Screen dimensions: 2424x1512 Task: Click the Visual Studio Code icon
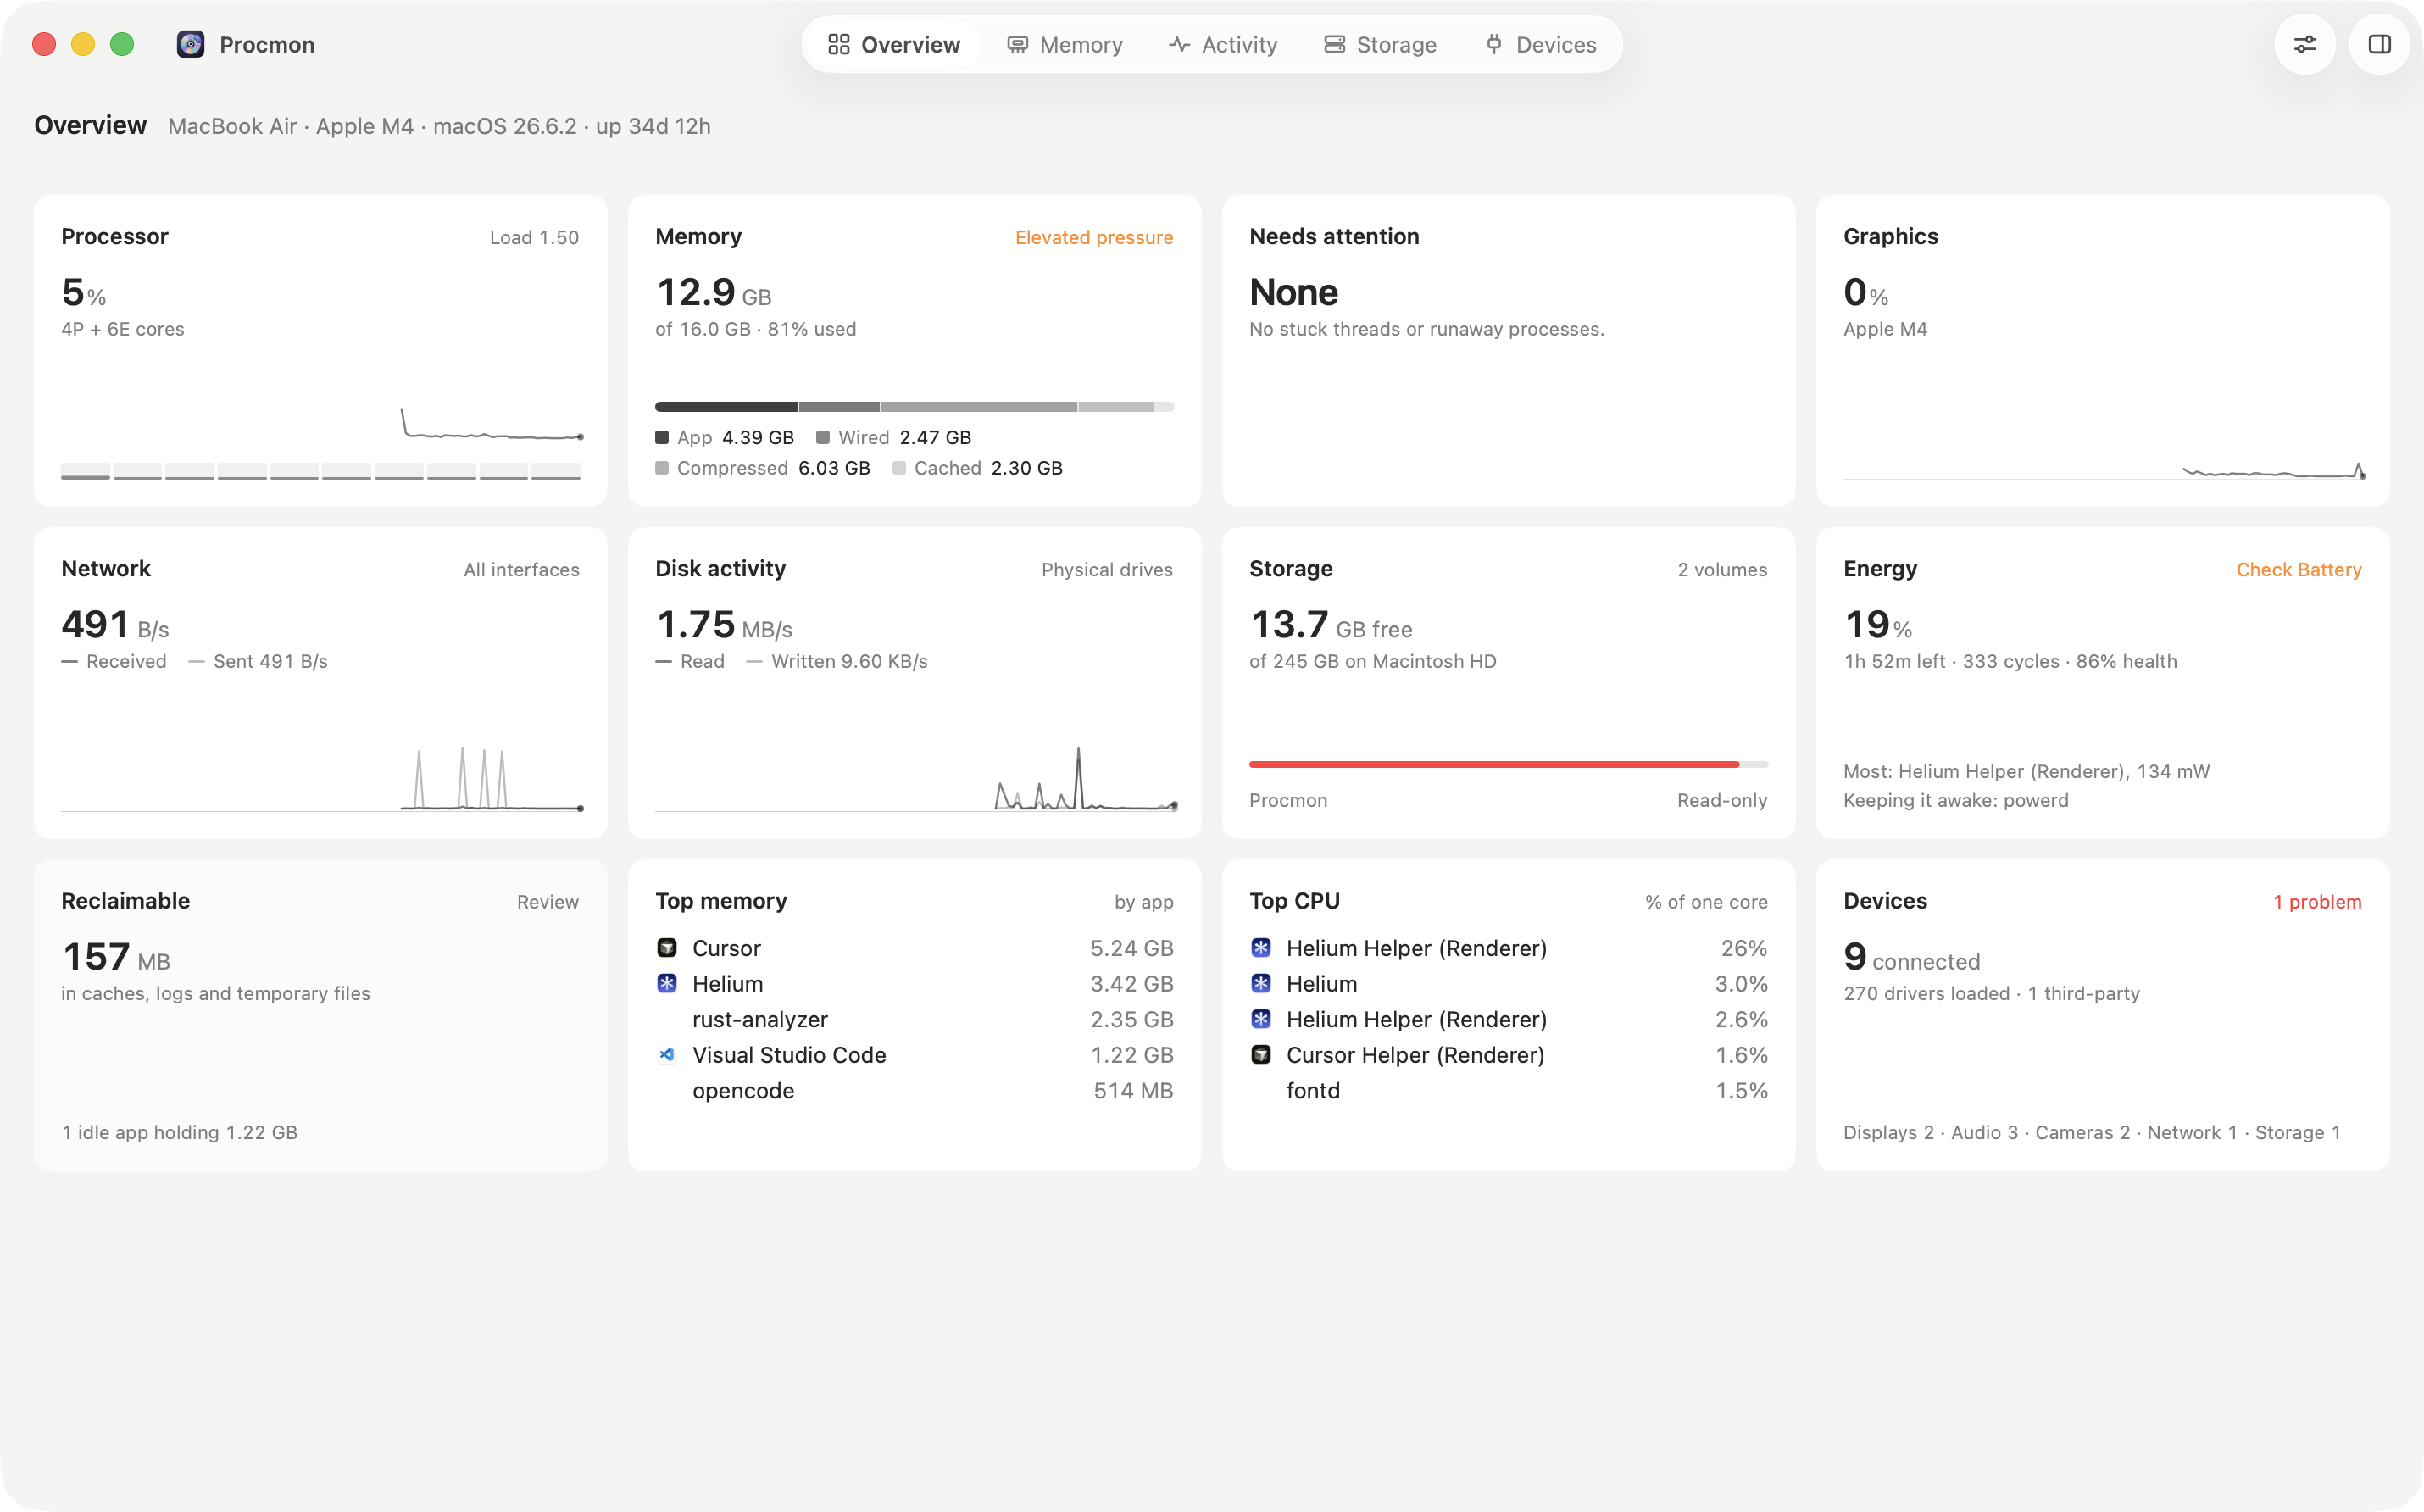667,1054
